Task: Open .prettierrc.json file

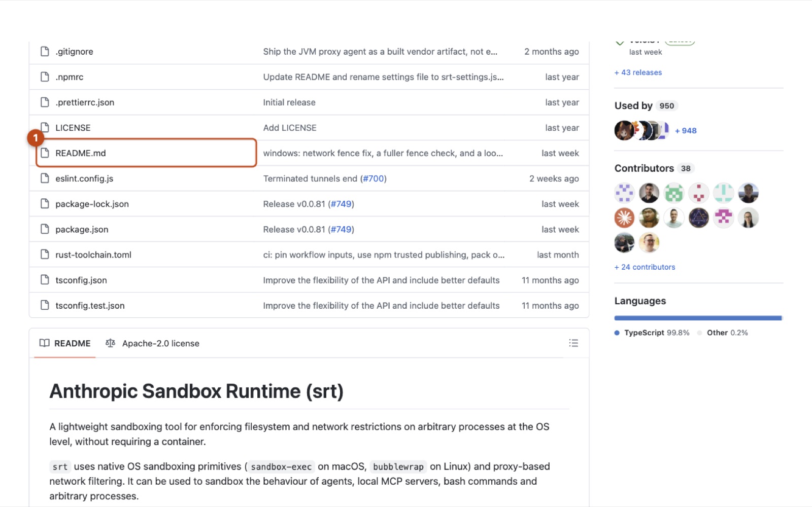Action: (x=85, y=102)
